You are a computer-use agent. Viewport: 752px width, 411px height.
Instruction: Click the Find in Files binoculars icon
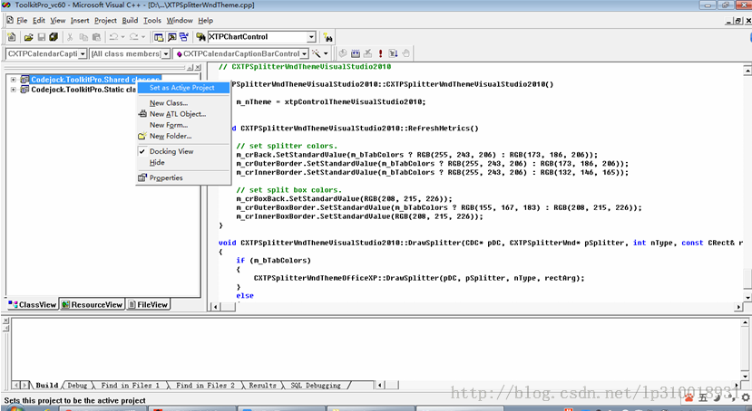(201, 37)
